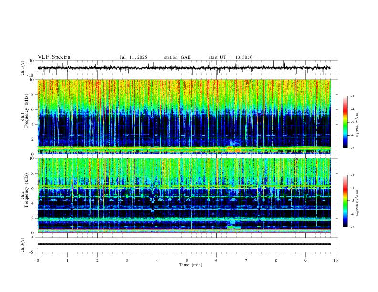Click the ch.2 spectrogram color bar
The image size is (378, 292).
point(345,201)
